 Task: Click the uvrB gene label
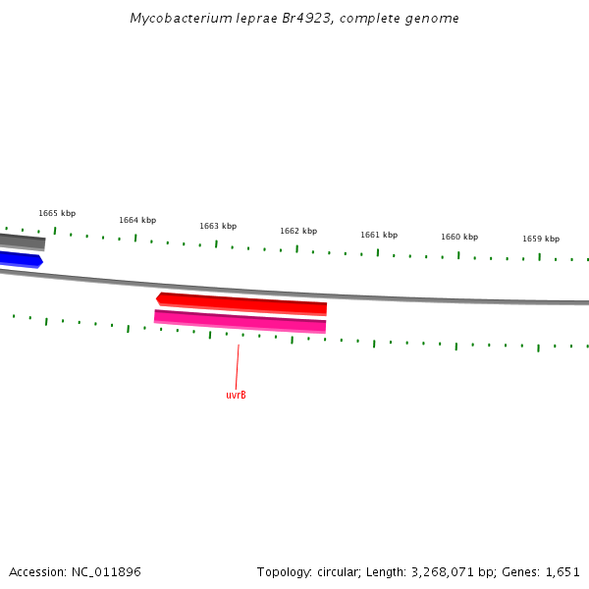click(x=236, y=396)
